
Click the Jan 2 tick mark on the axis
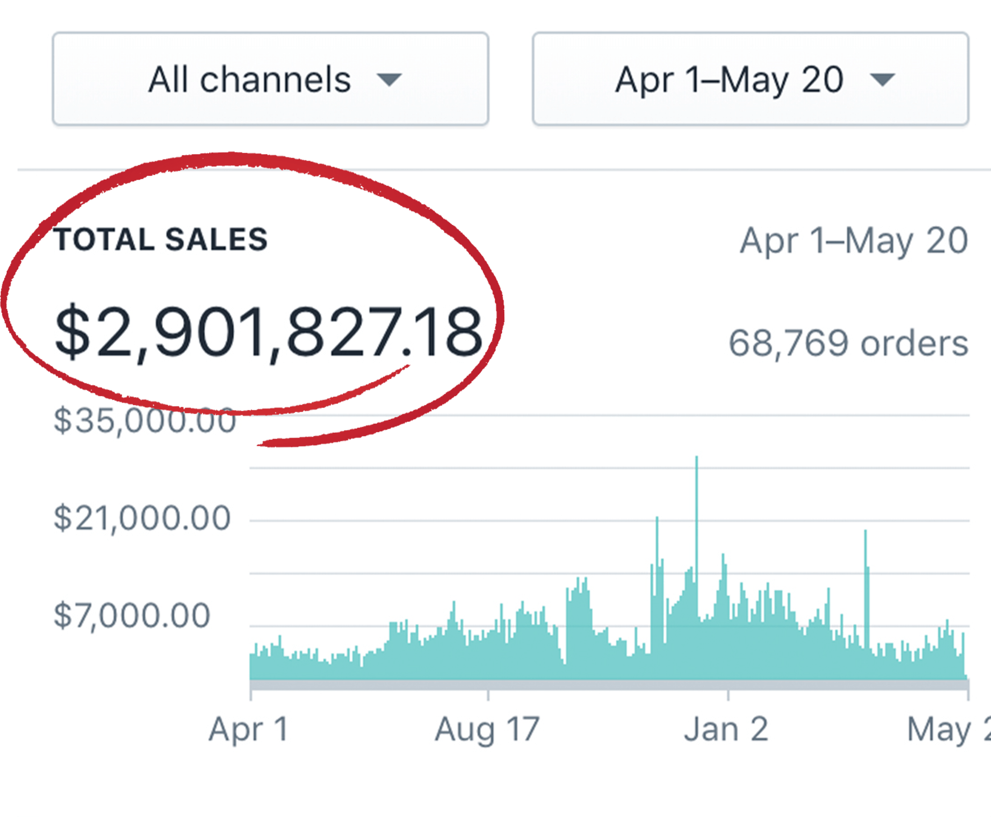(x=728, y=695)
